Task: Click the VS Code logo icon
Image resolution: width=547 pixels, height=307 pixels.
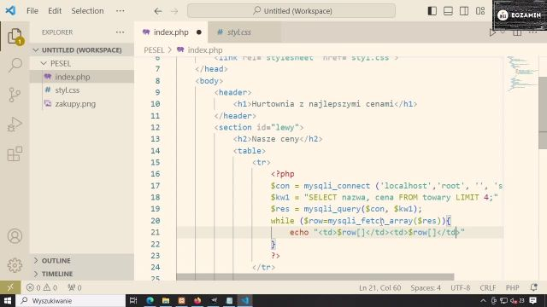Action: 10,10
